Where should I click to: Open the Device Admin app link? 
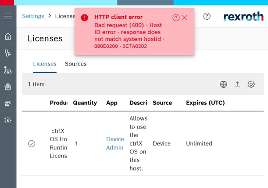coord(115,143)
